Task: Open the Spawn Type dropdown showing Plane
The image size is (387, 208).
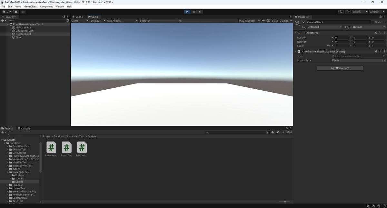Action: [x=359, y=60]
